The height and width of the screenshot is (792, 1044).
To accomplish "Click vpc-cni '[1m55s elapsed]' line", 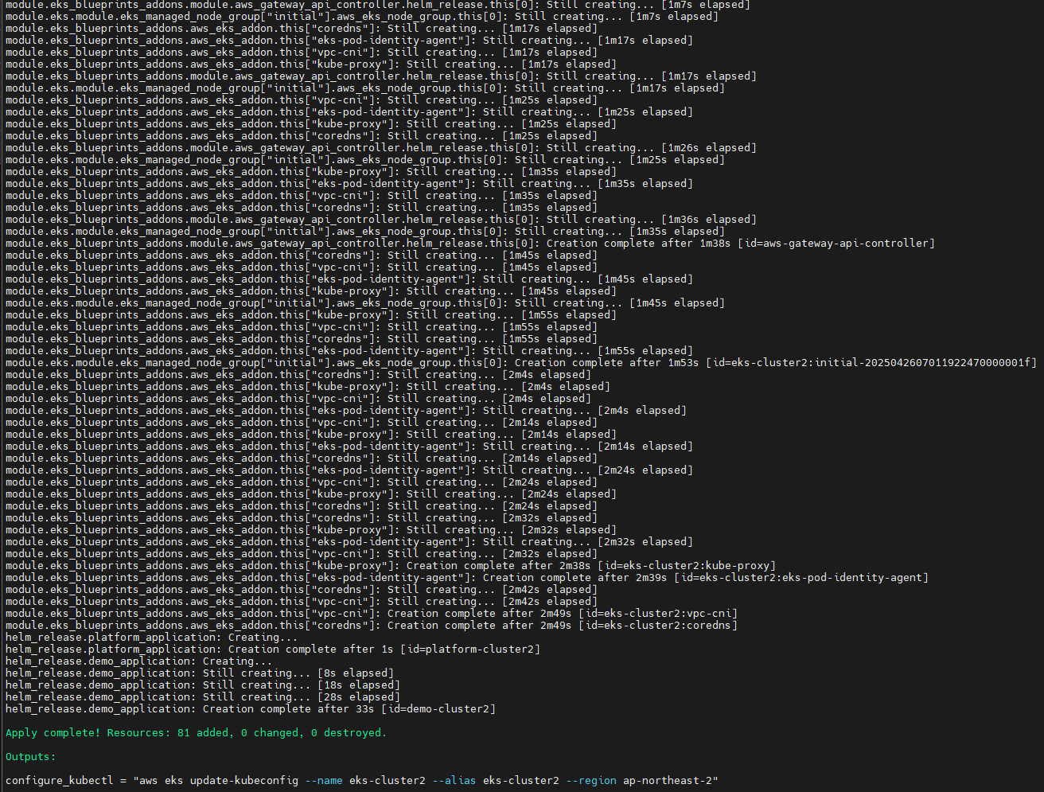I will [x=302, y=326].
